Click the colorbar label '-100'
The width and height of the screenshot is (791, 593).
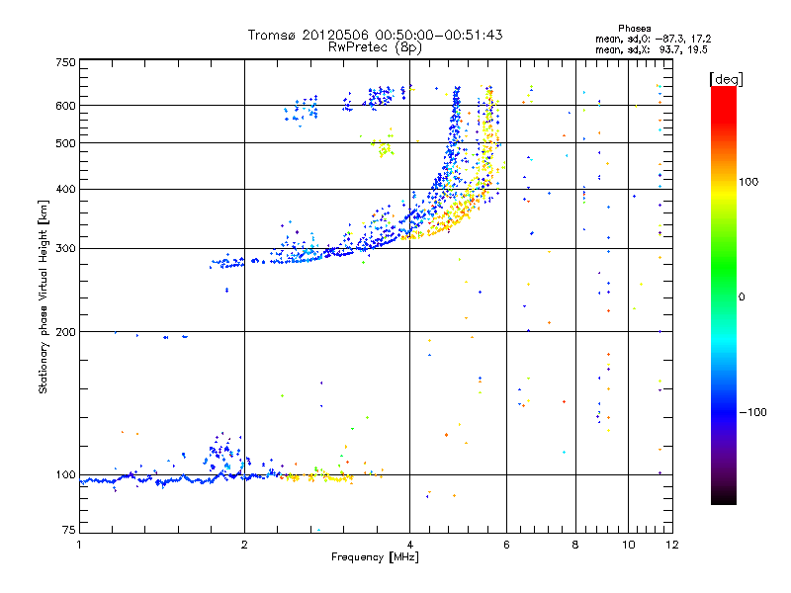coord(752,412)
